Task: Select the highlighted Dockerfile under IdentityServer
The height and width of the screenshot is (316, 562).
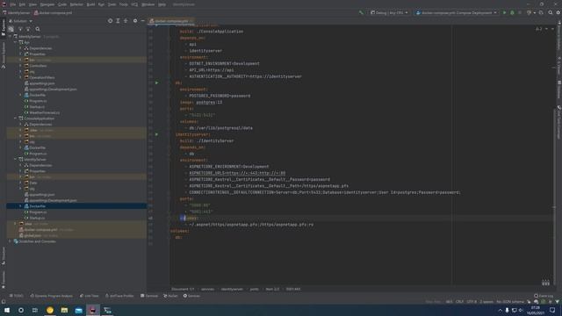Action: click(76, 206)
